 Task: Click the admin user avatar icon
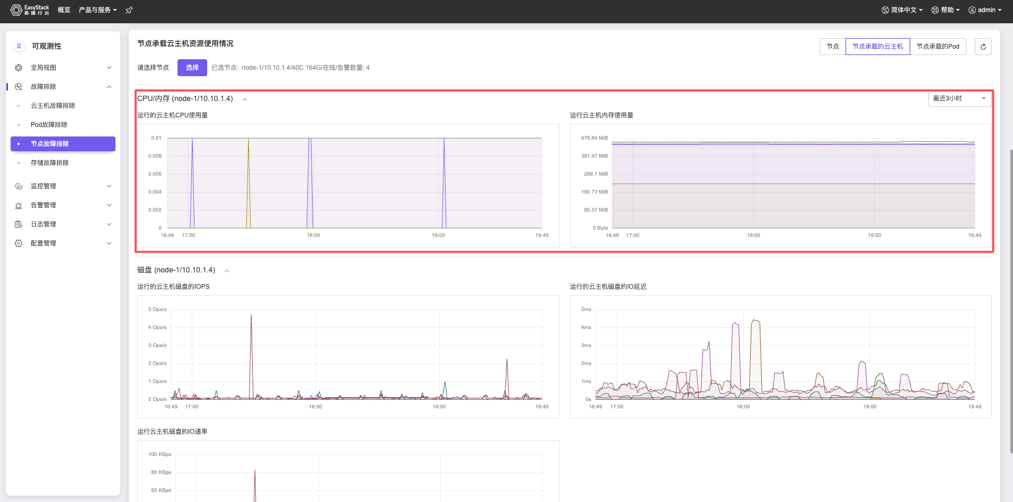point(972,10)
